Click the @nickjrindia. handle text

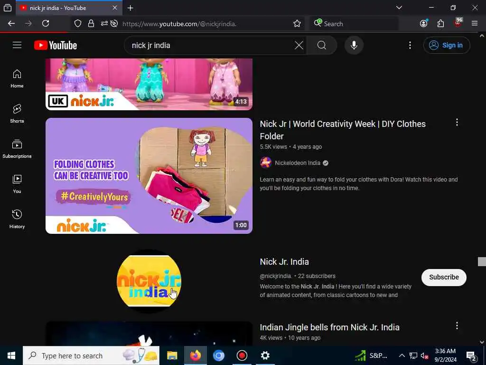pos(276,276)
